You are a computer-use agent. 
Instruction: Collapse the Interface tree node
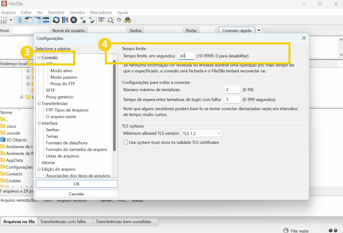(x=39, y=123)
